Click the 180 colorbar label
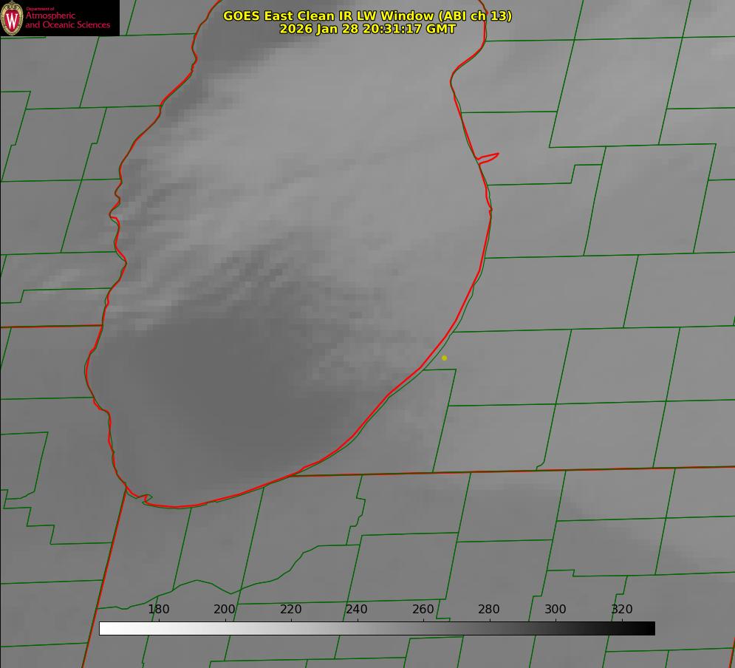This screenshot has width=735, height=668. coord(159,610)
